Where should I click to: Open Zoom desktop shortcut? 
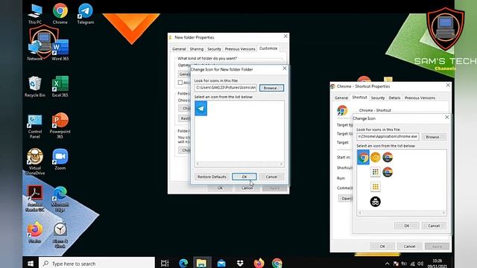click(x=60, y=159)
